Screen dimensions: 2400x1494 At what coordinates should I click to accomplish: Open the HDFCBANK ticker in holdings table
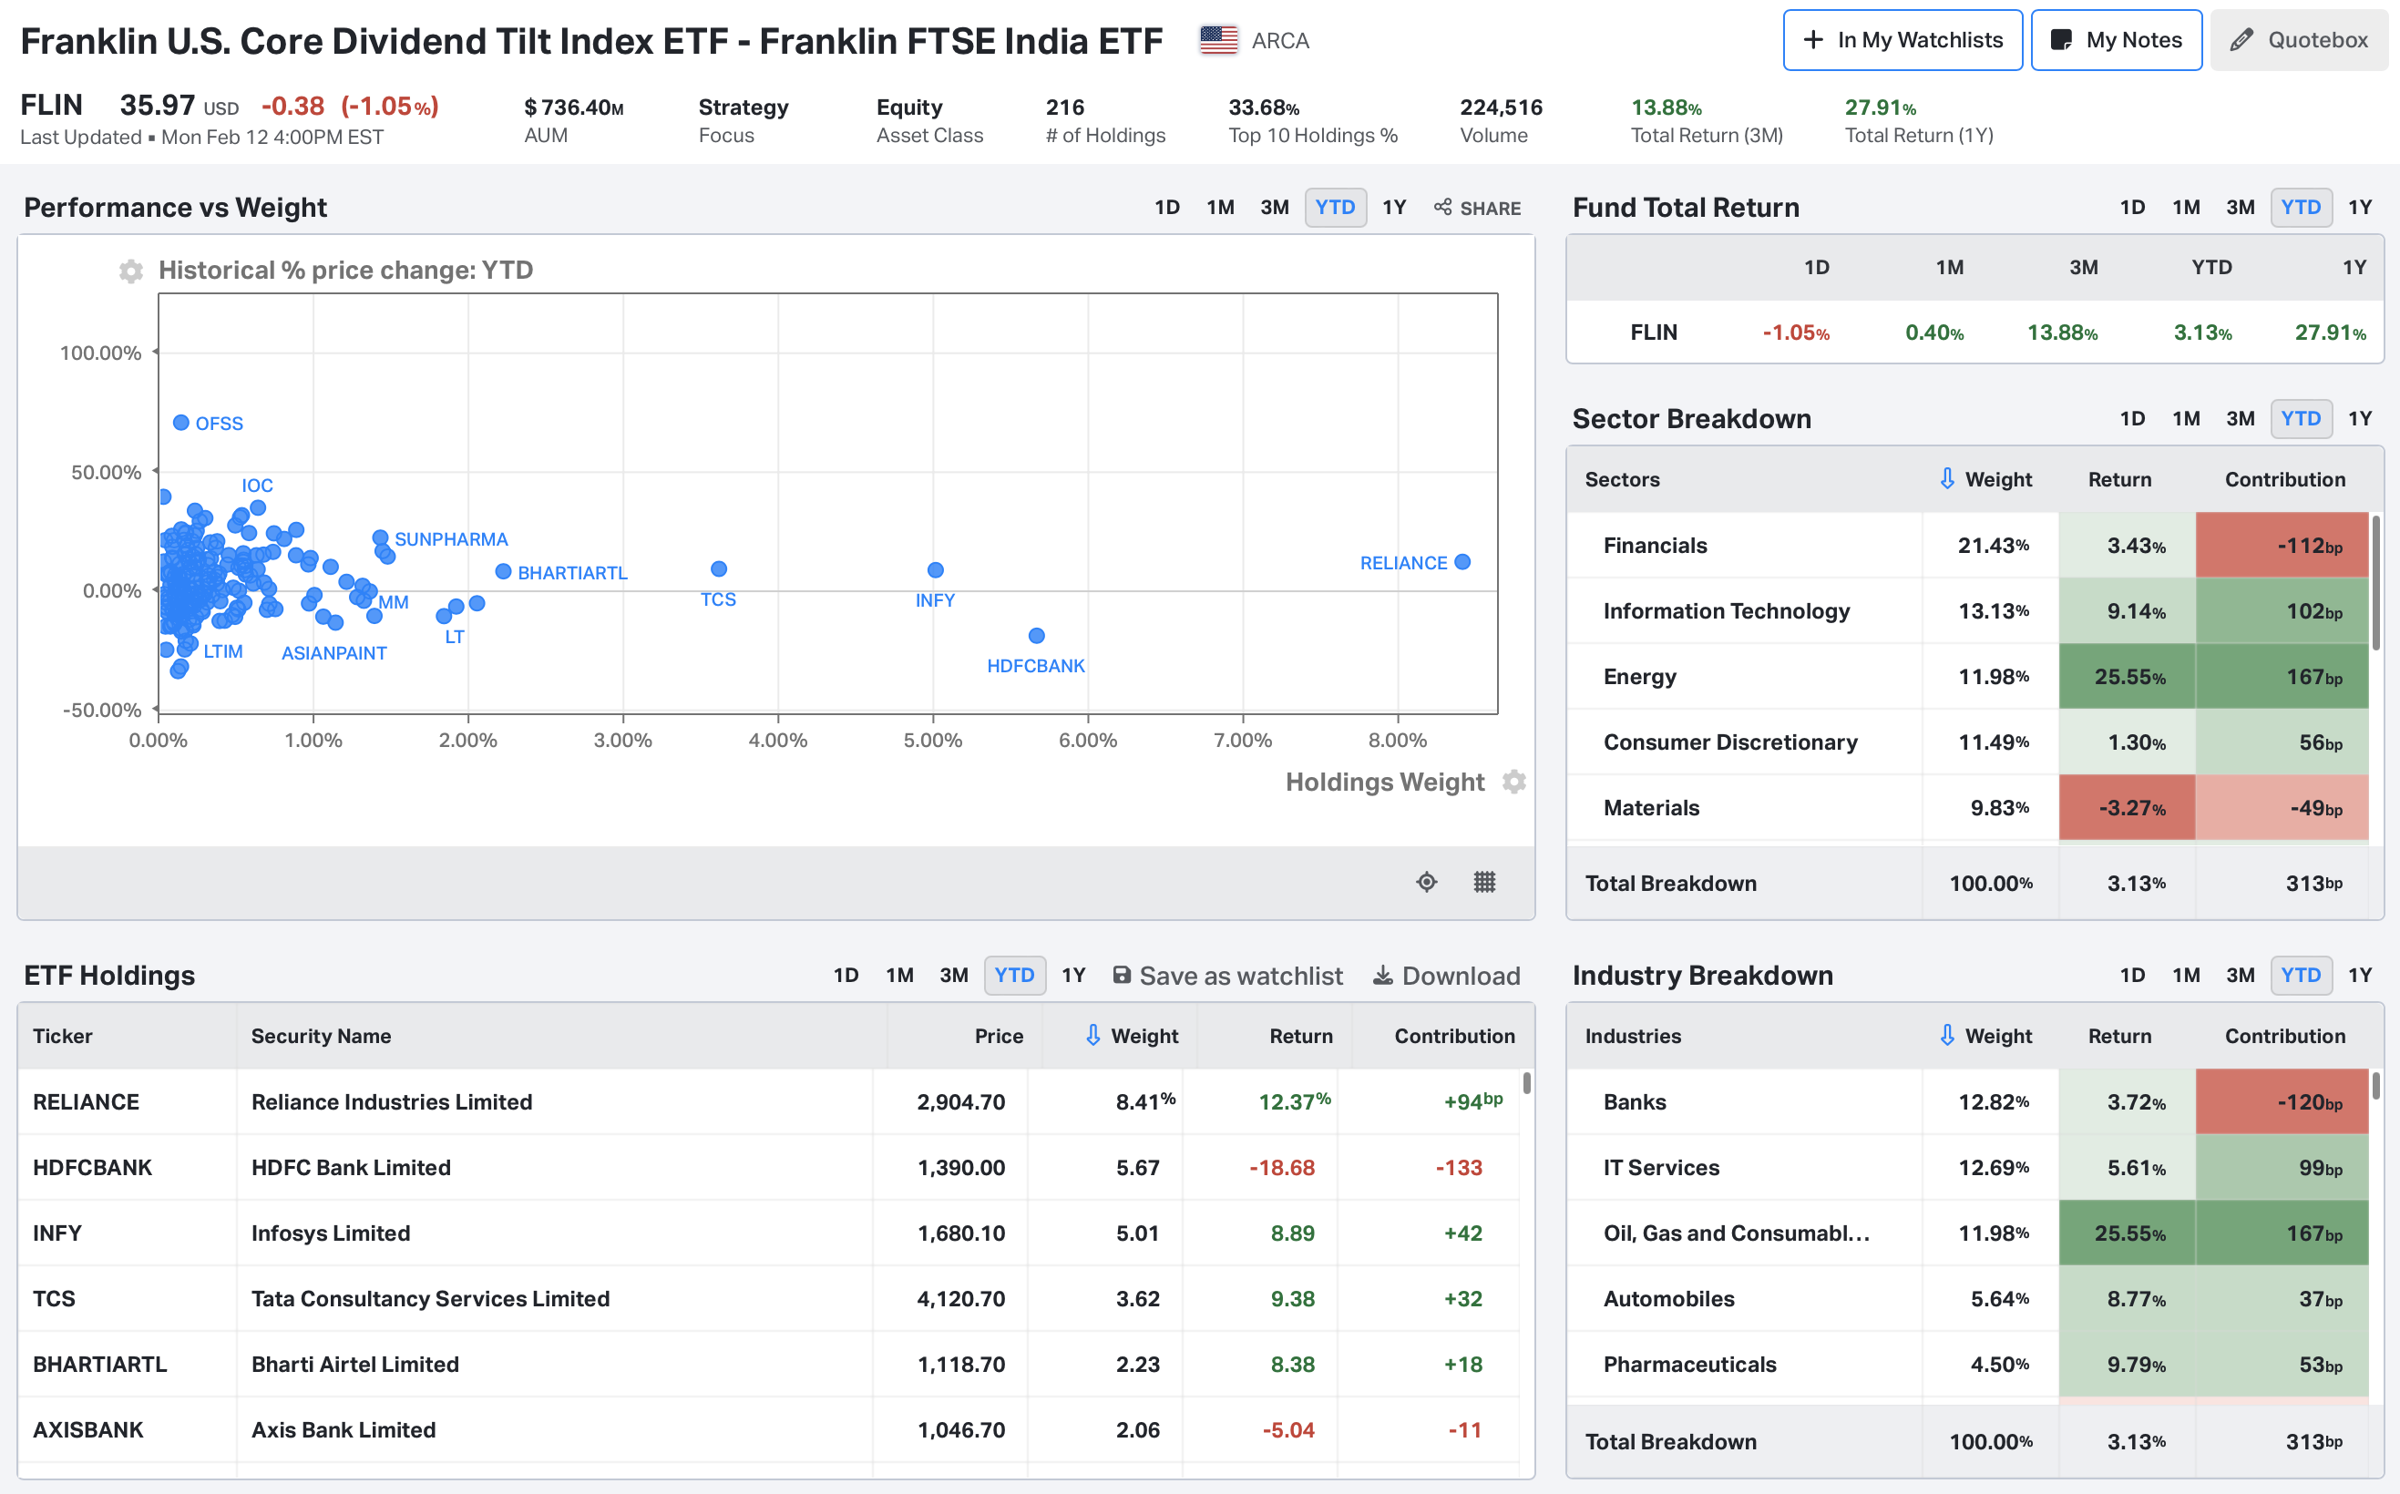(92, 1167)
